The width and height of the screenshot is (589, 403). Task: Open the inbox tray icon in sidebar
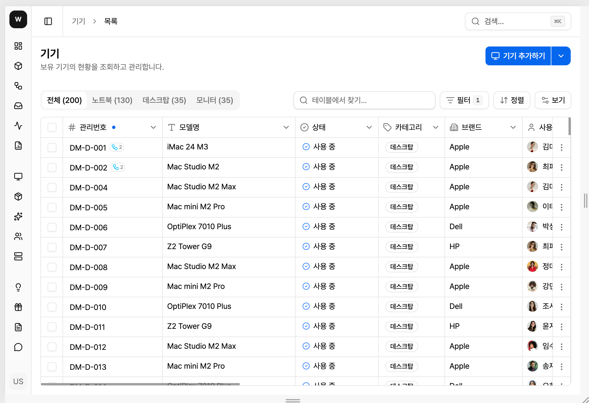click(18, 106)
